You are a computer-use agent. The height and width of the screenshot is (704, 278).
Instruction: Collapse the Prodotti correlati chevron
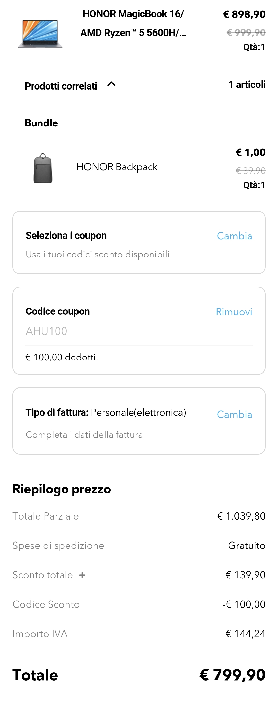click(x=111, y=84)
